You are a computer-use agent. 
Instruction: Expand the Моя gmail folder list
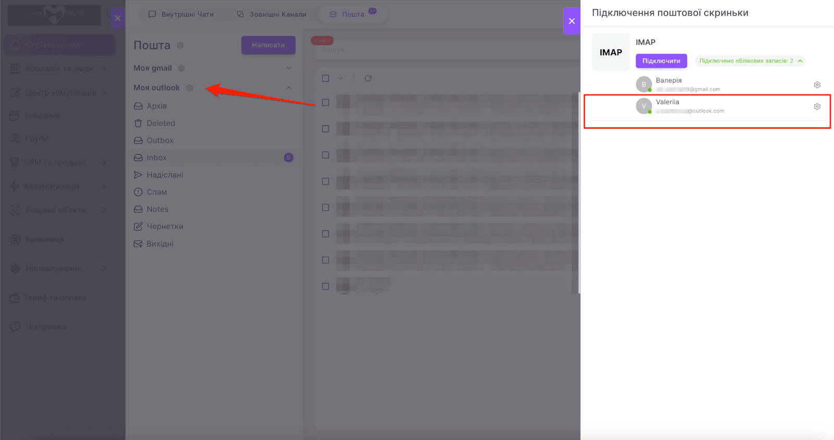tap(289, 68)
